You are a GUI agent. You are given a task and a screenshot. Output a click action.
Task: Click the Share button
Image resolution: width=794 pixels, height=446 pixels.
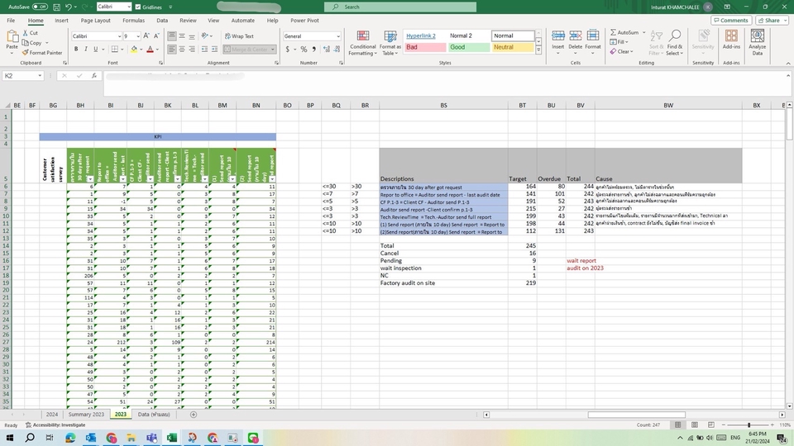pos(772,20)
